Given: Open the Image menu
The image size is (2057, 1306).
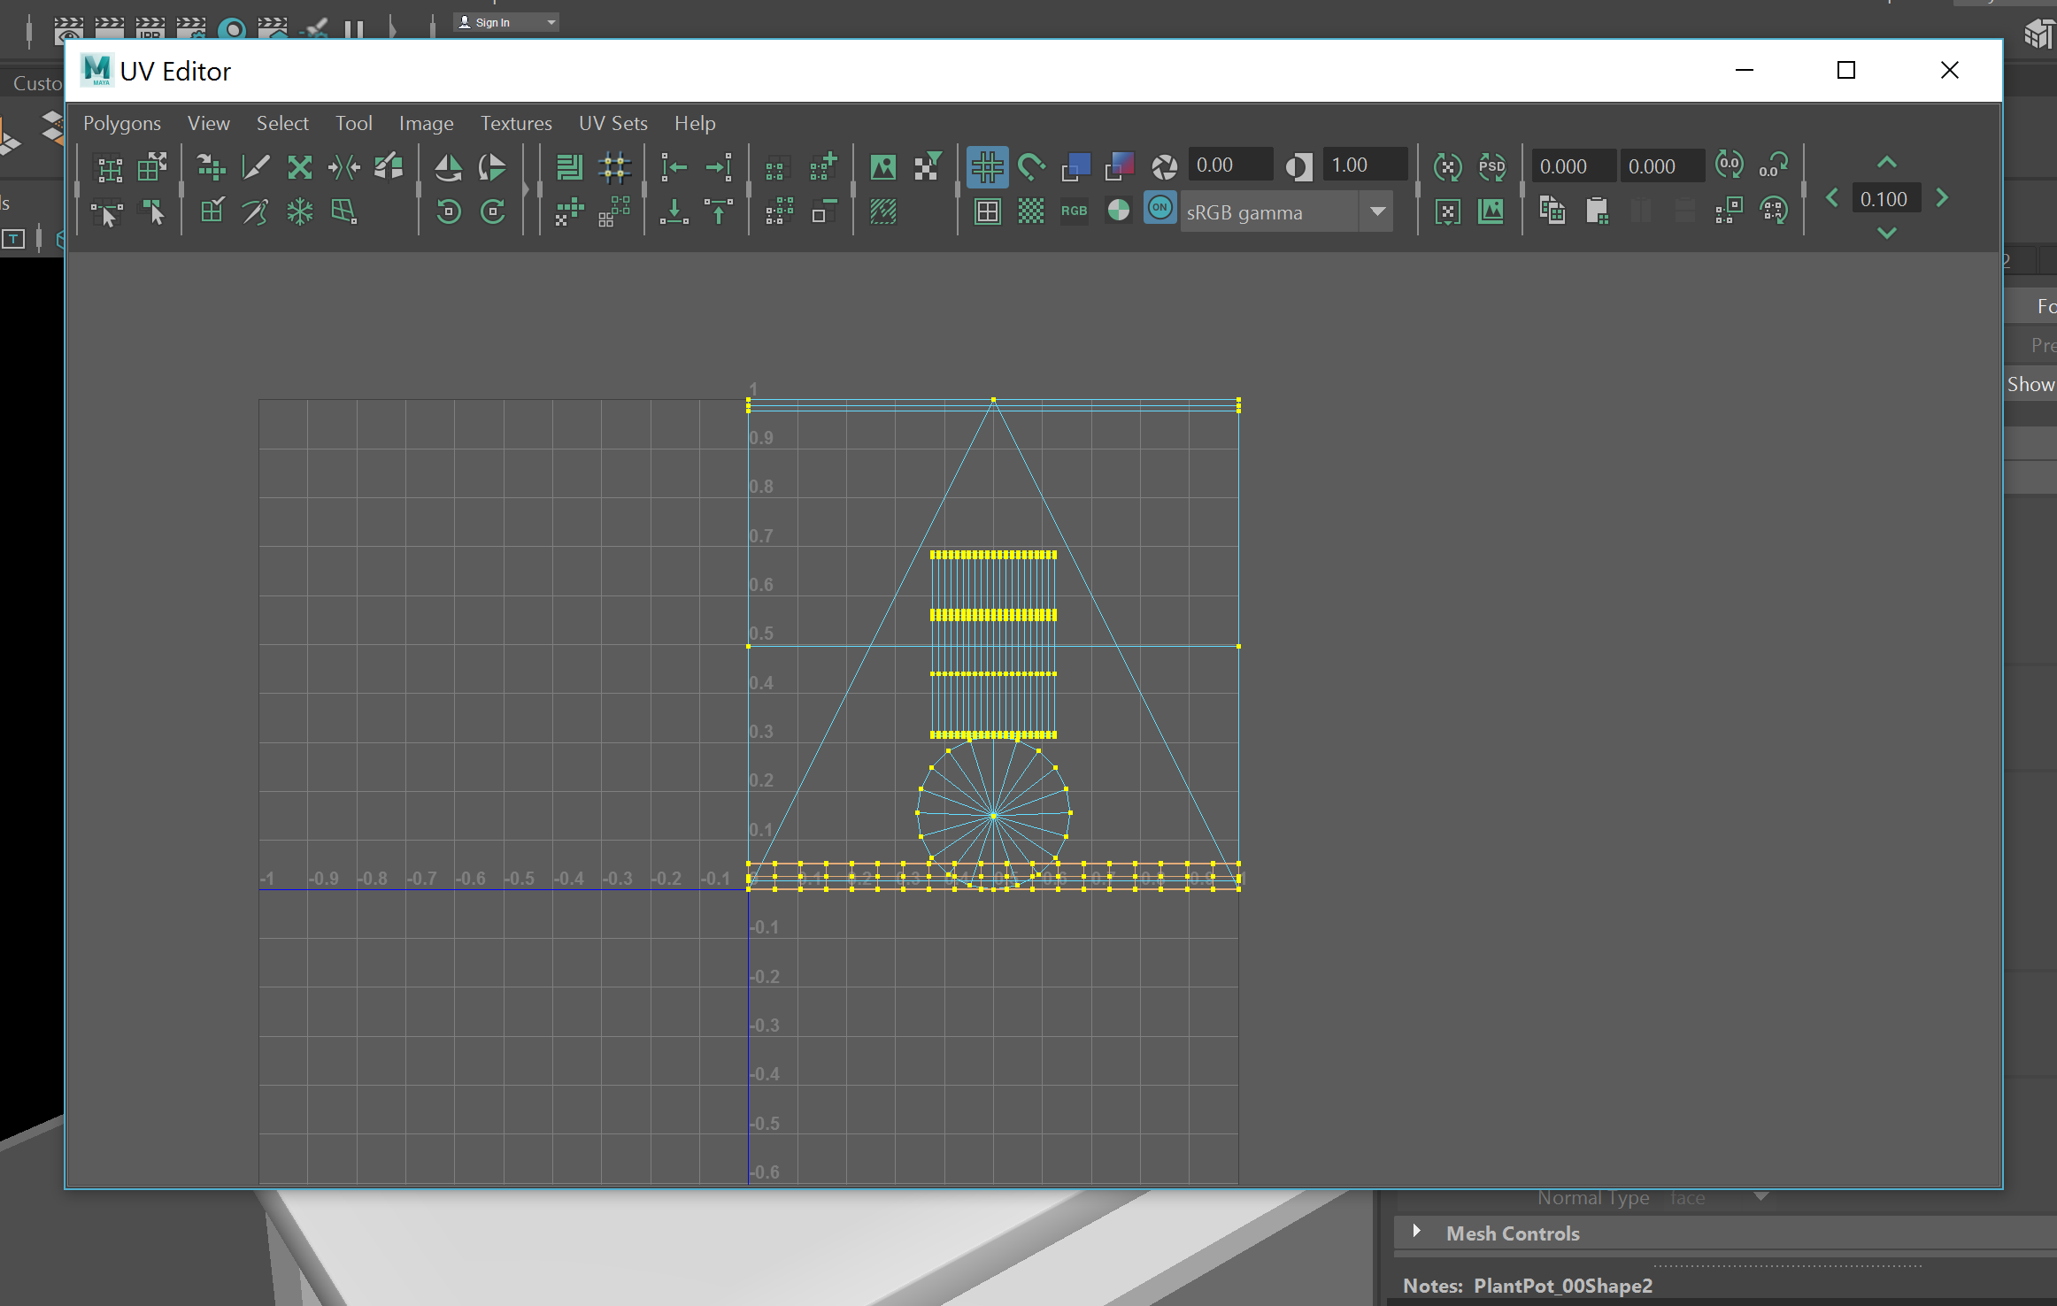Looking at the screenshot, I should (426, 123).
